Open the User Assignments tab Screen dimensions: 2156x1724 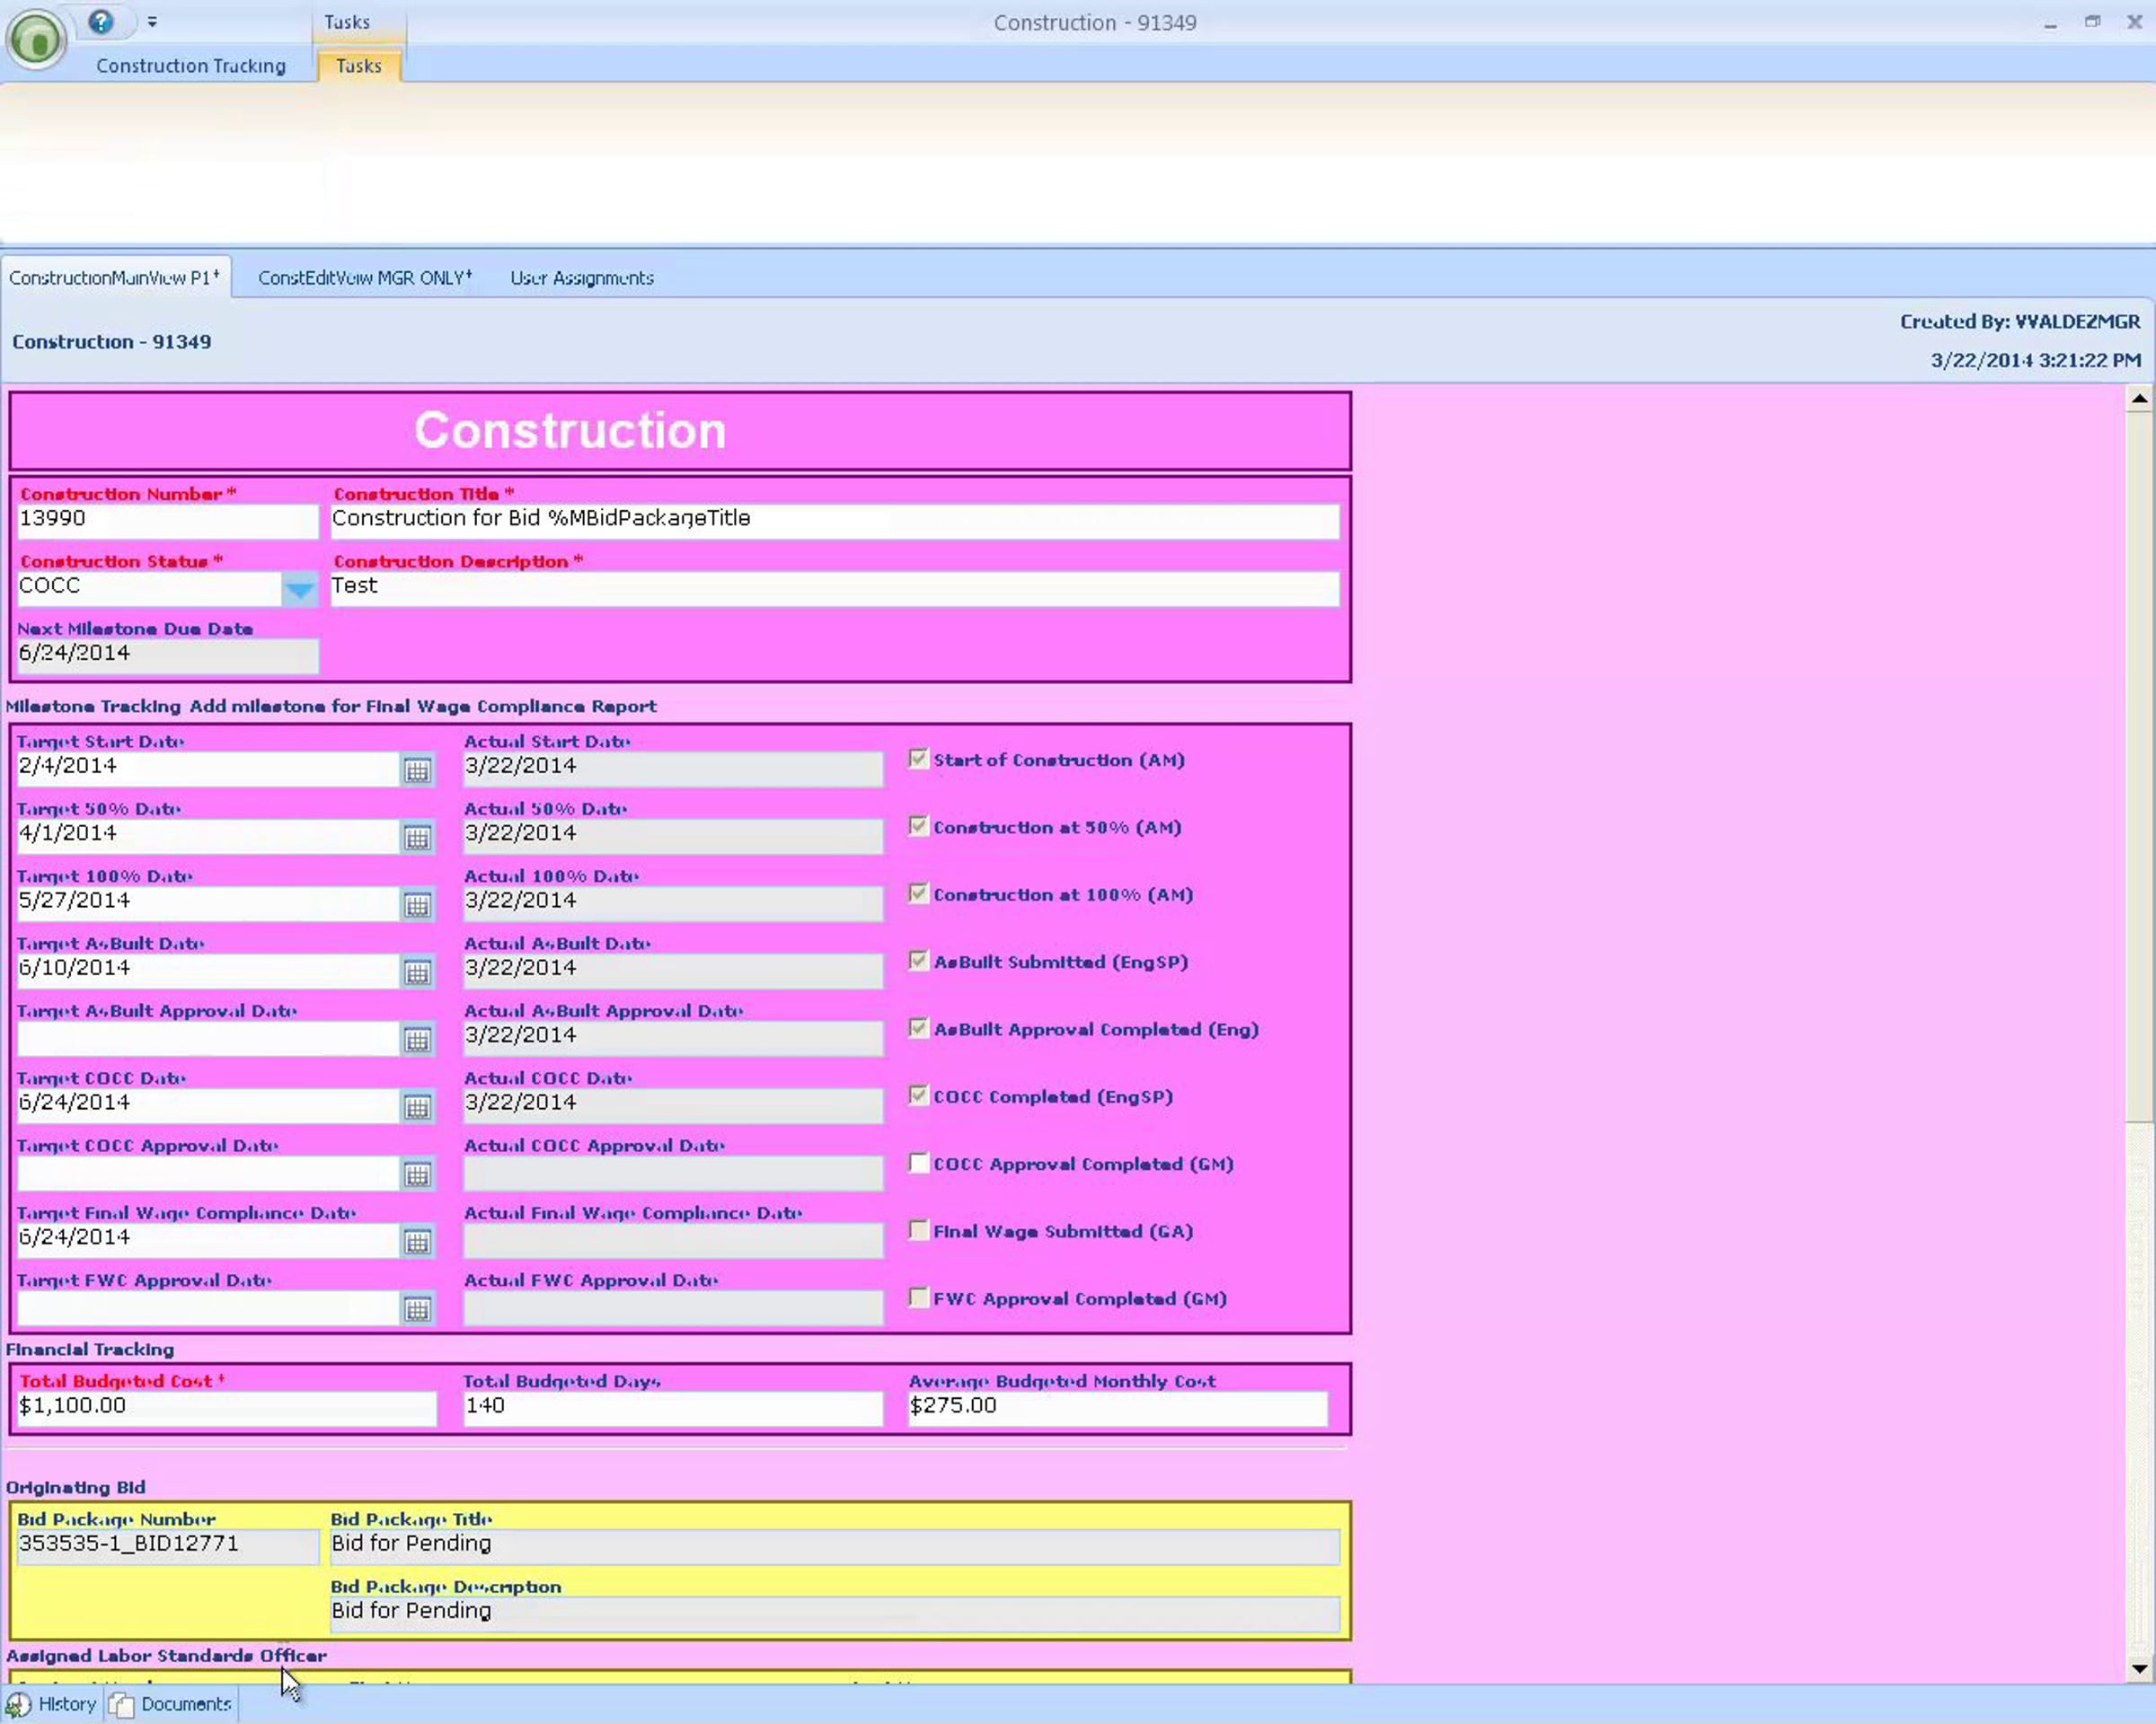pyautogui.click(x=582, y=277)
